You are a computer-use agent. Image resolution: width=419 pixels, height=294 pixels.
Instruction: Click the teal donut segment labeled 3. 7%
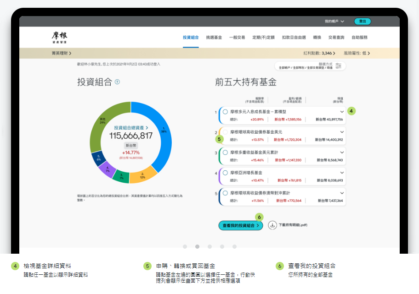[121, 177]
